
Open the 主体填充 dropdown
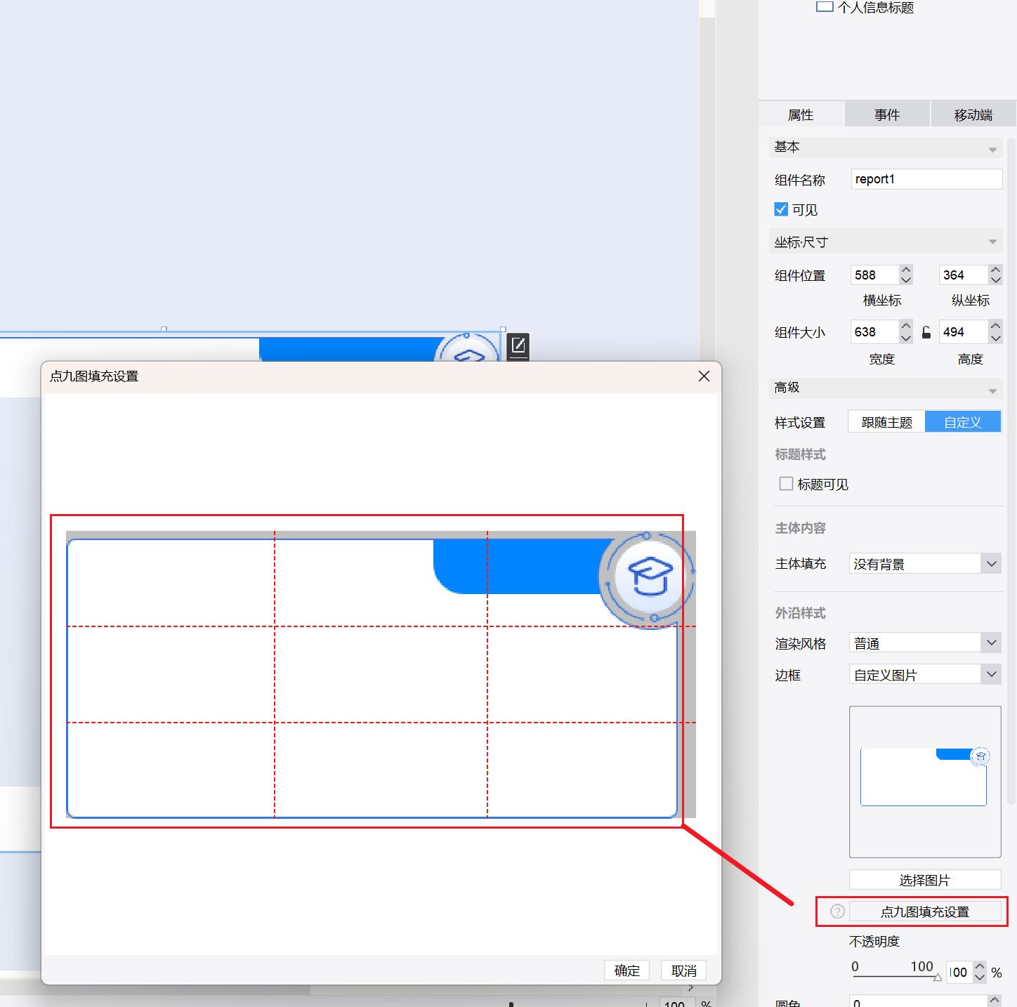coord(991,563)
